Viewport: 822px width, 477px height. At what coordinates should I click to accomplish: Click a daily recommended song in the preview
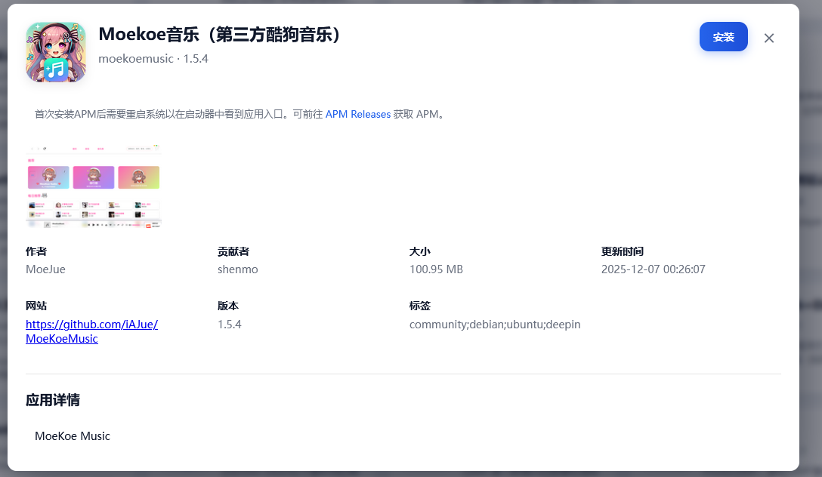coord(40,205)
